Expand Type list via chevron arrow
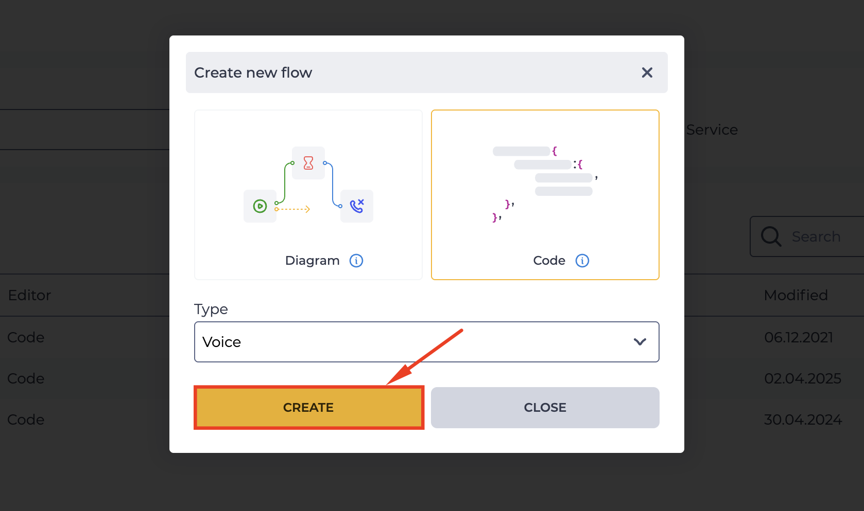 pos(640,342)
